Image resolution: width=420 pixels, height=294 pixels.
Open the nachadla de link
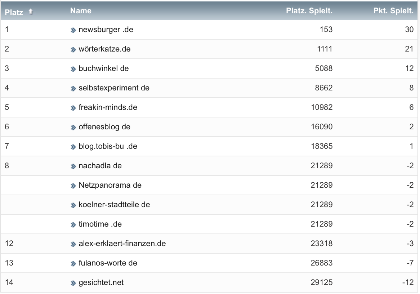[x=100, y=166]
